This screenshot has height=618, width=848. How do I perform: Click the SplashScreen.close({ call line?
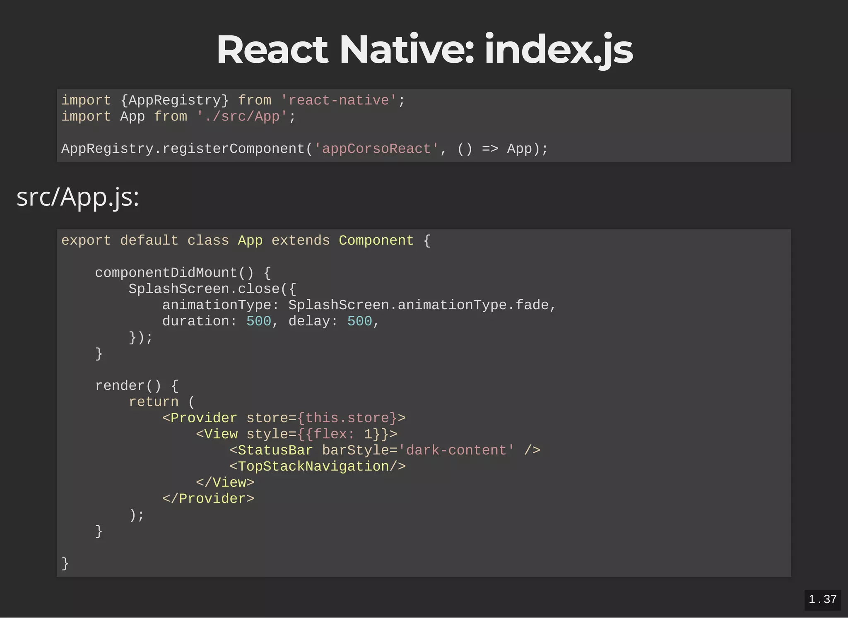pyautogui.click(x=212, y=289)
